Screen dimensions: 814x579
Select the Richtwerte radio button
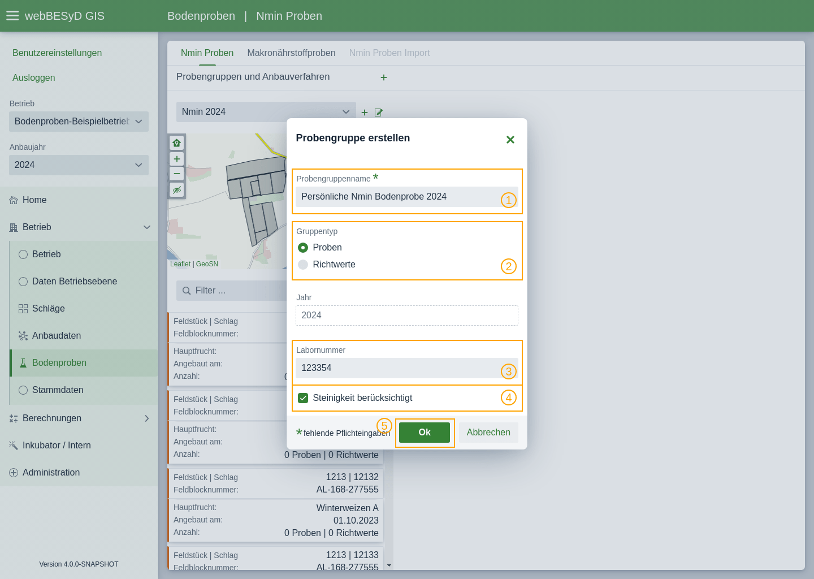point(303,265)
